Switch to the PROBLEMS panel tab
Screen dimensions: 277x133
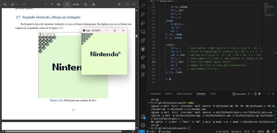(x=156, y=94)
